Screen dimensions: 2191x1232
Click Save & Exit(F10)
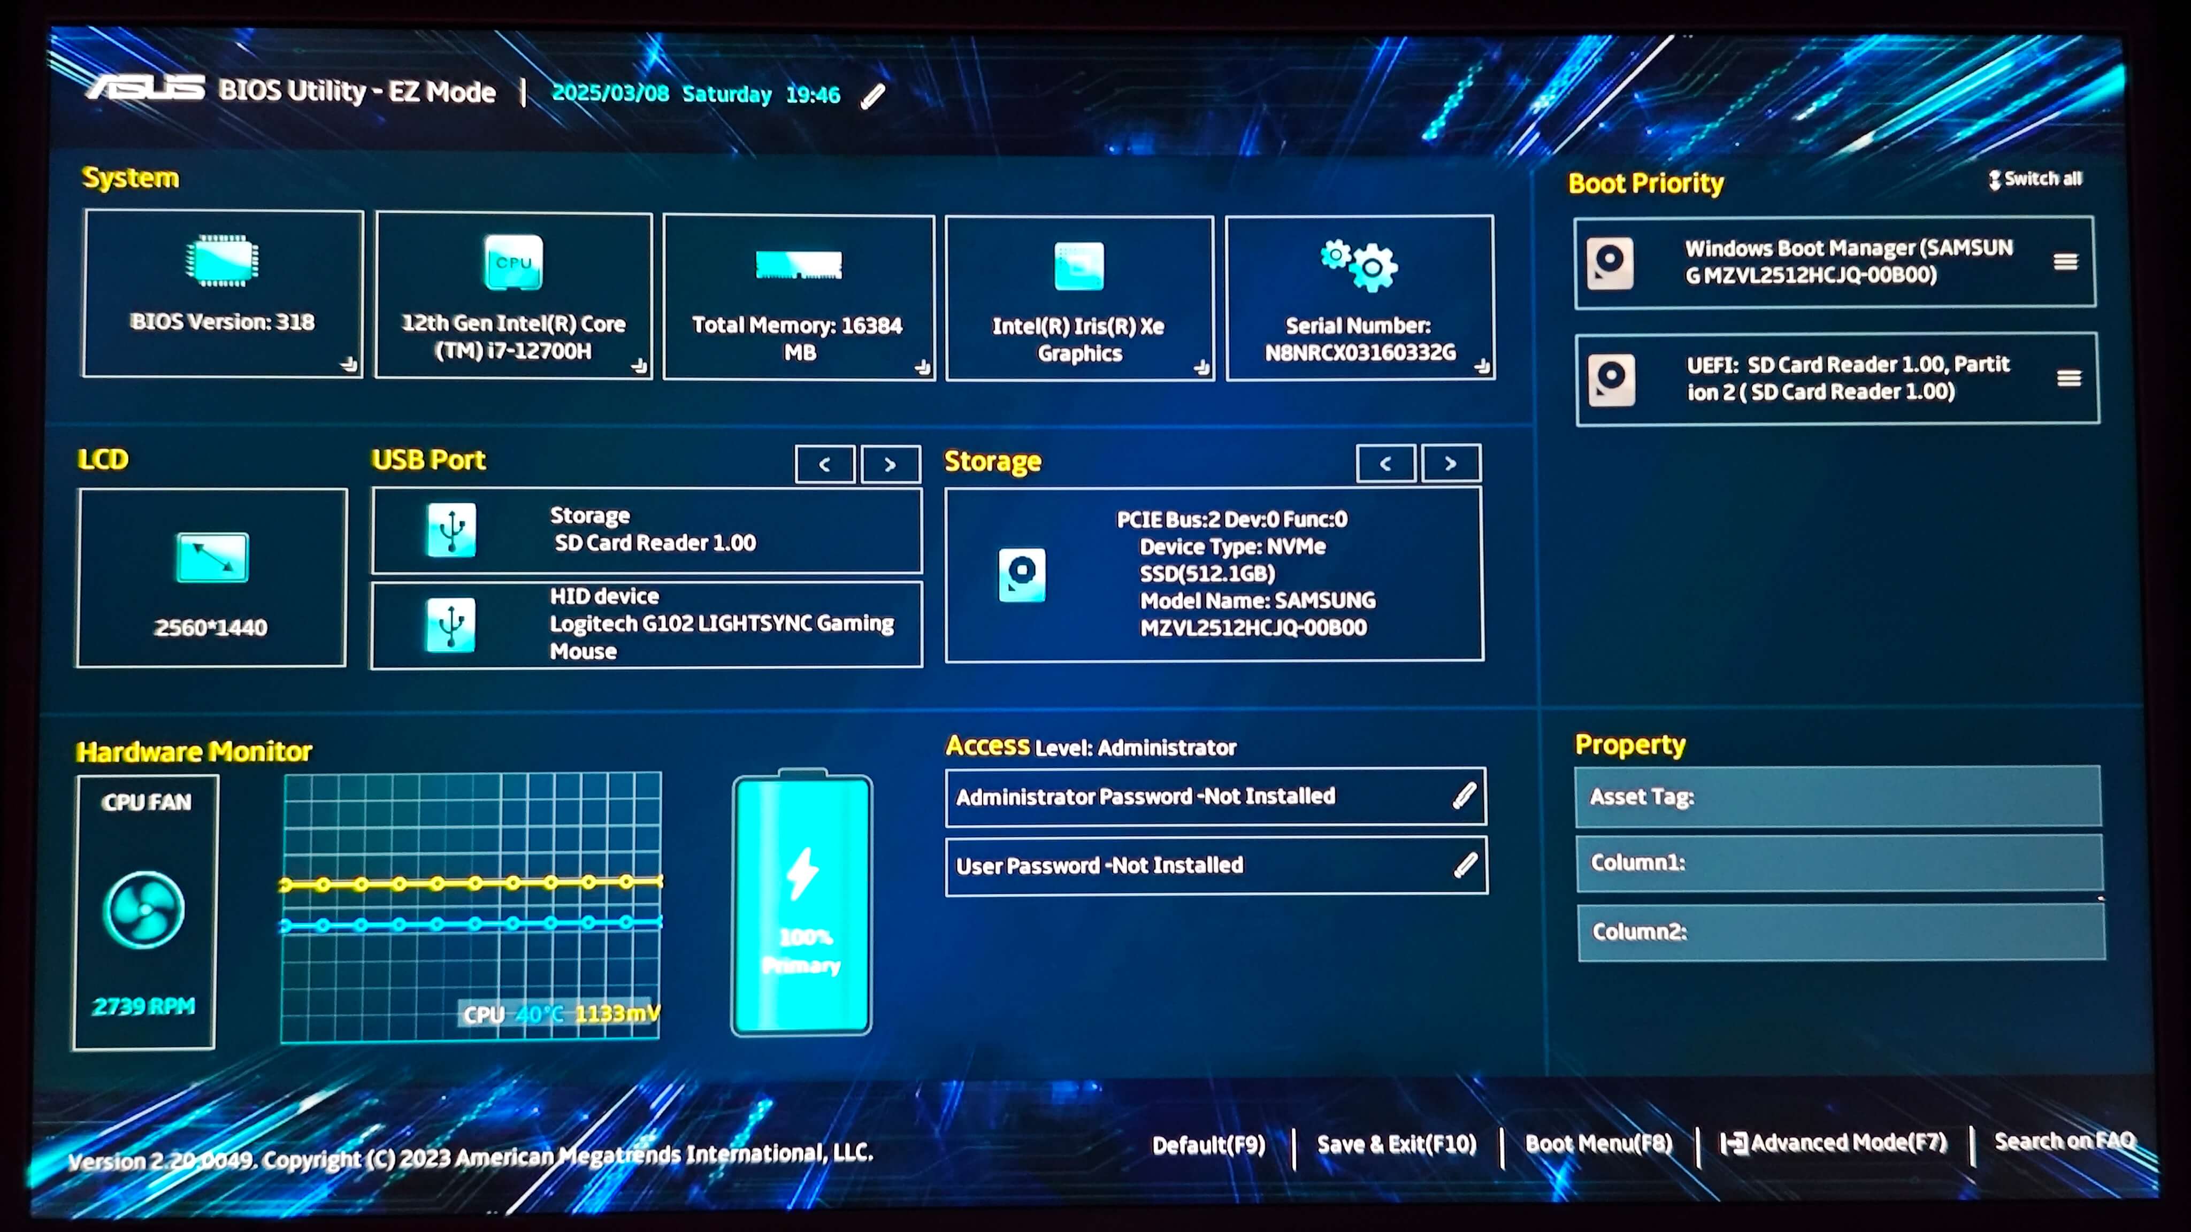[1397, 1144]
